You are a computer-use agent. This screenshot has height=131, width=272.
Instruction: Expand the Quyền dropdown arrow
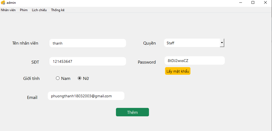pyautogui.click(x=222, y=43)
